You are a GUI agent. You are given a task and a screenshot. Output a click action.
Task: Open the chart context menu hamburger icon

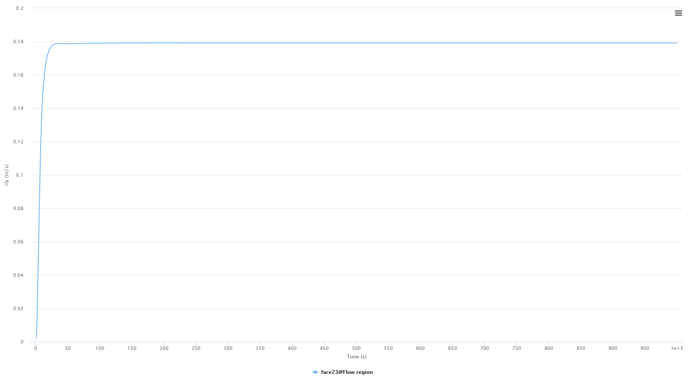click(x=678, y=13)
